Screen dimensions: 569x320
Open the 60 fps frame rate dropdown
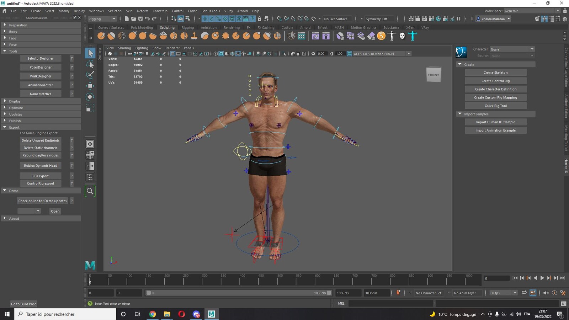[x=503, y=293]
